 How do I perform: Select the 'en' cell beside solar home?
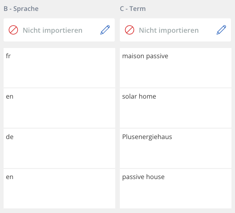click(59, 108)
